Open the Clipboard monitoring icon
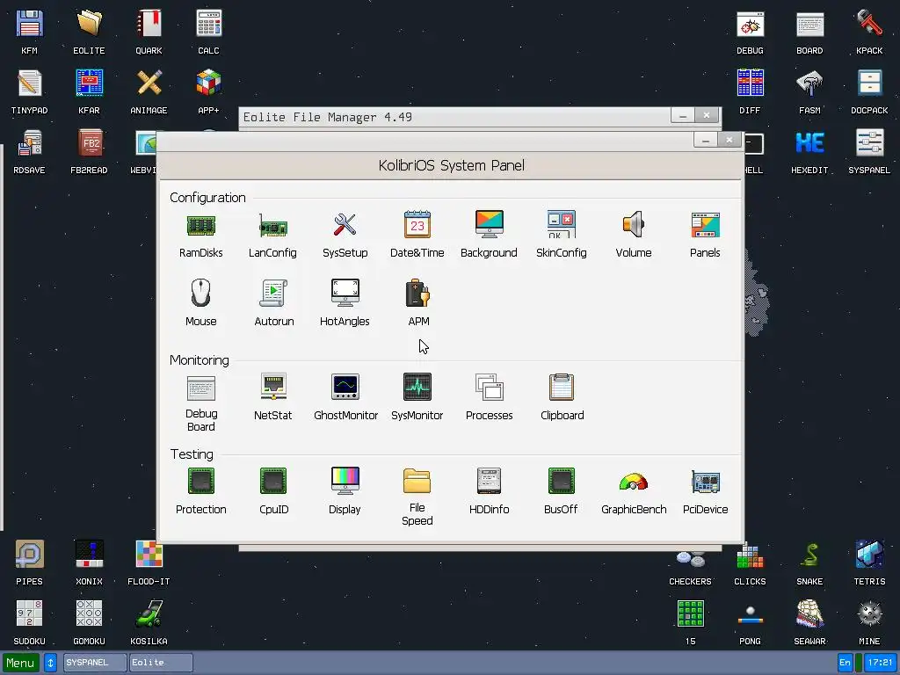The image size is (900, 675). click(x=562, y=387)
